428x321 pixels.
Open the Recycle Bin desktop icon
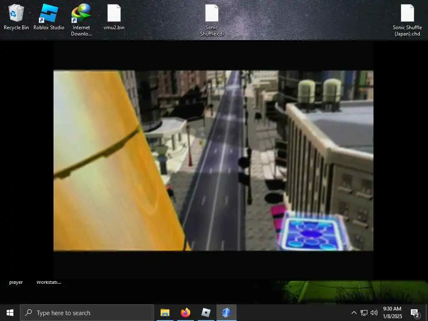coord(16,17)
